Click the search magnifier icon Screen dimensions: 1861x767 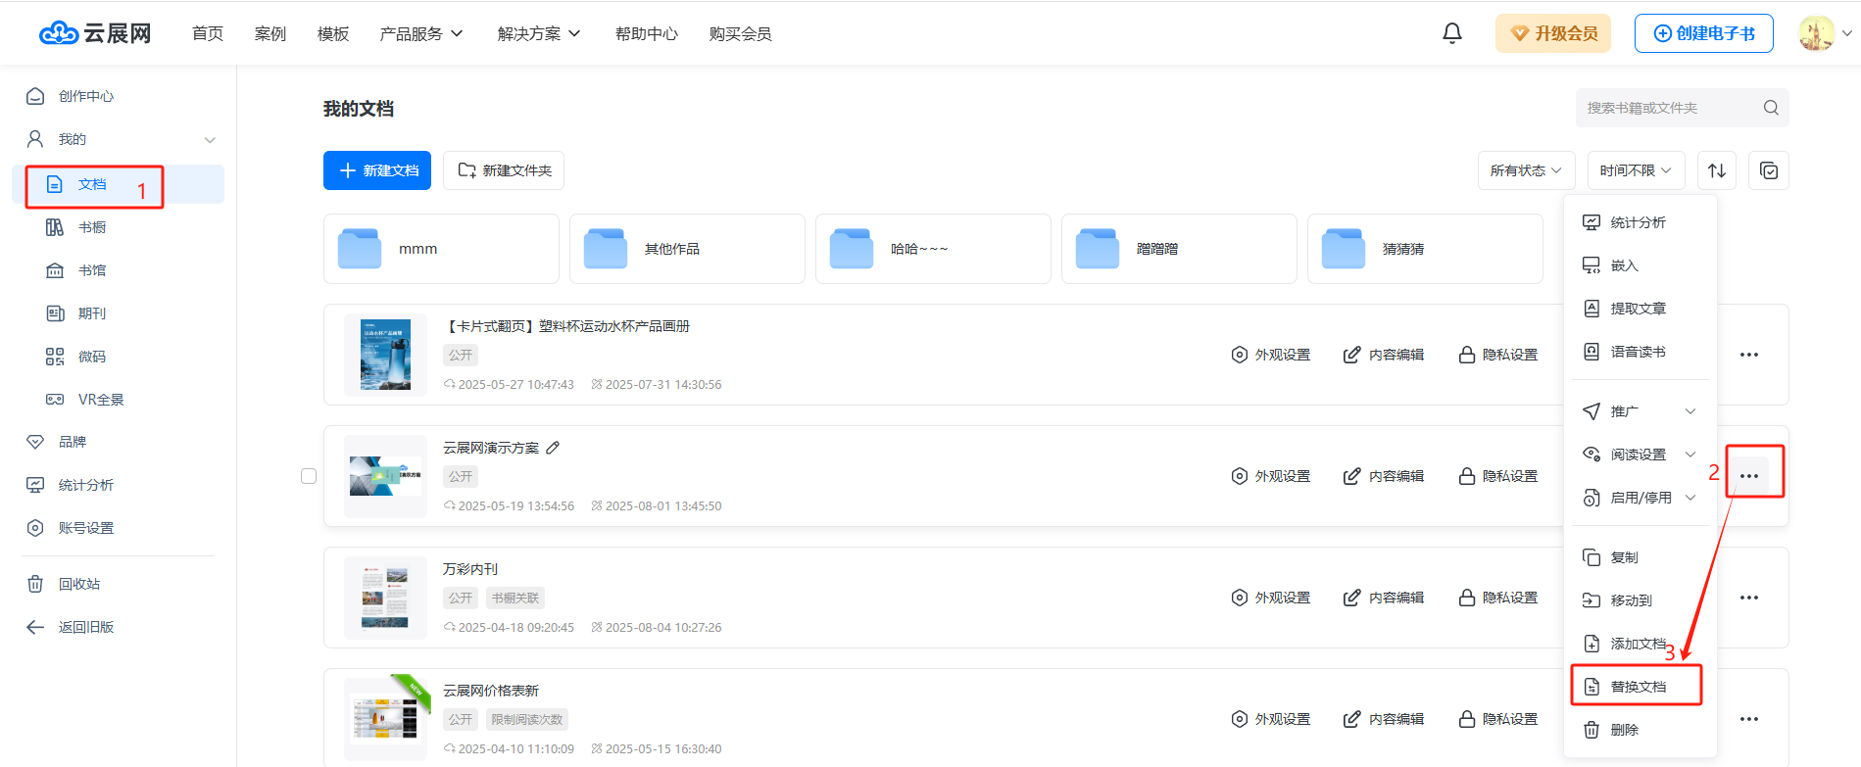pyautogui.click(x=1771, y=108)
